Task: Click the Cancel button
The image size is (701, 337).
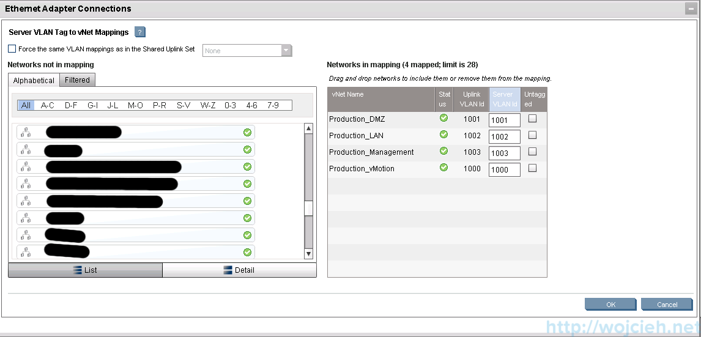Action: 667,304
